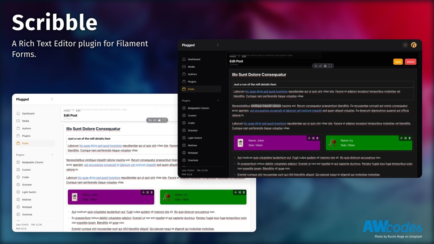Click the AWcodes logo
Screen dimensions: 434x244
point(392,226)
